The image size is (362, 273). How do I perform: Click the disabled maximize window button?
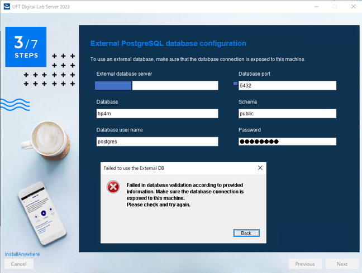point(335,7)
